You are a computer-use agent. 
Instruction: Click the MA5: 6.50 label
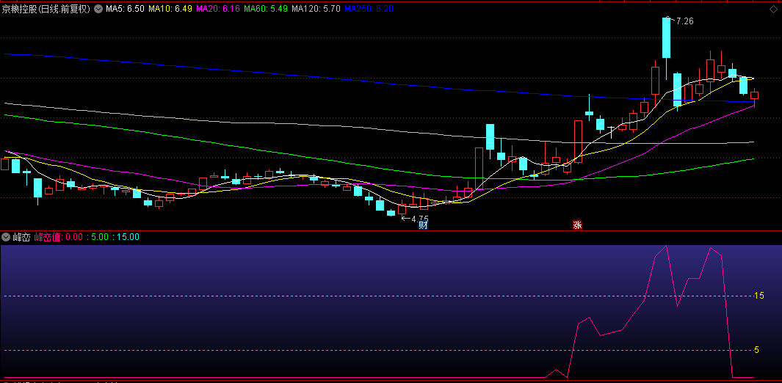click(x=125, y=9)
